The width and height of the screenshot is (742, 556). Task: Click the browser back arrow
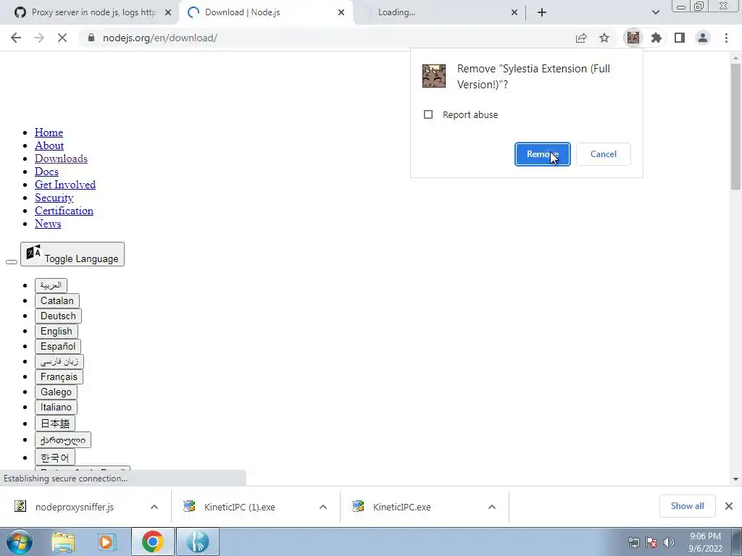(x=16, y=38)
